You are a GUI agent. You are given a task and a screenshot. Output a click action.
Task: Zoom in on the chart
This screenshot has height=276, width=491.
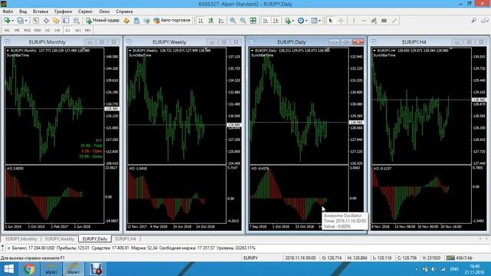pyautogui.click(x=232, y=21)
